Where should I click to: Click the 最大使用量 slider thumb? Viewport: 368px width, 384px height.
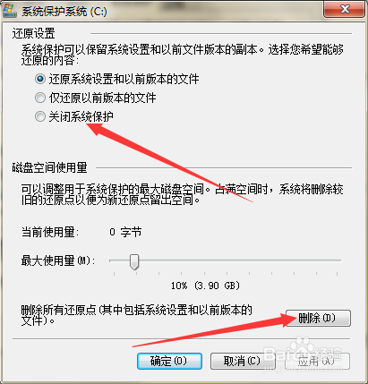pos(134,261)
